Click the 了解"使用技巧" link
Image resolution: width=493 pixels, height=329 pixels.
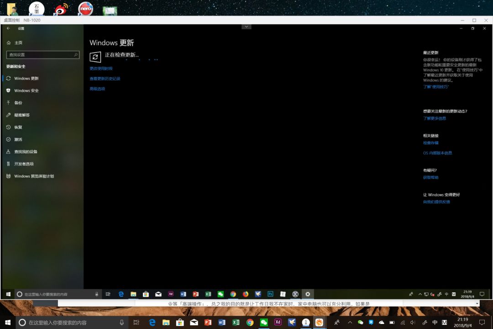pyautogui.click(x=436, y=87)
